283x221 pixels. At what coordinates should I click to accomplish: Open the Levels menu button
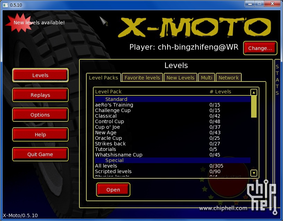pyautogui.click(x=40, y=75)
